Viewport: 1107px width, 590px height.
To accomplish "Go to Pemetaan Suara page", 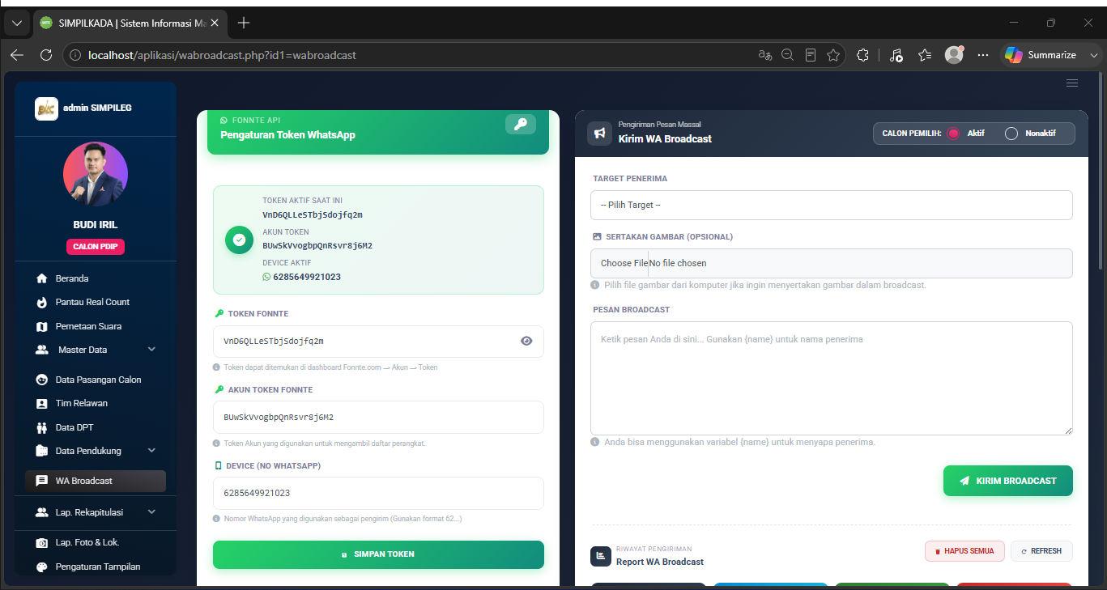I will coord(96,326).
